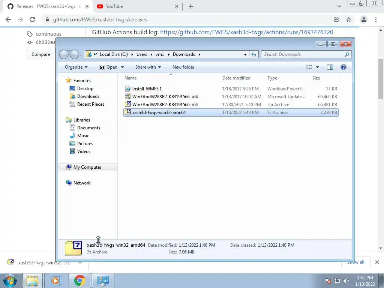Click the Explorer back navigation button

64,54
